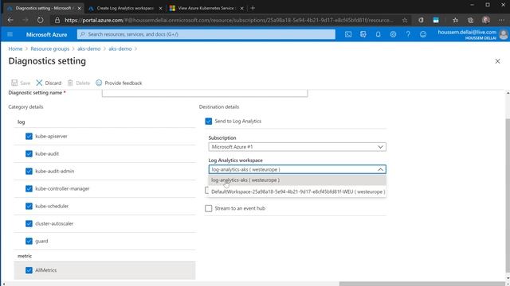This screenshot has height=286, width=510.
Task: Click the dark shield extension icon
Action: point(421,20)
